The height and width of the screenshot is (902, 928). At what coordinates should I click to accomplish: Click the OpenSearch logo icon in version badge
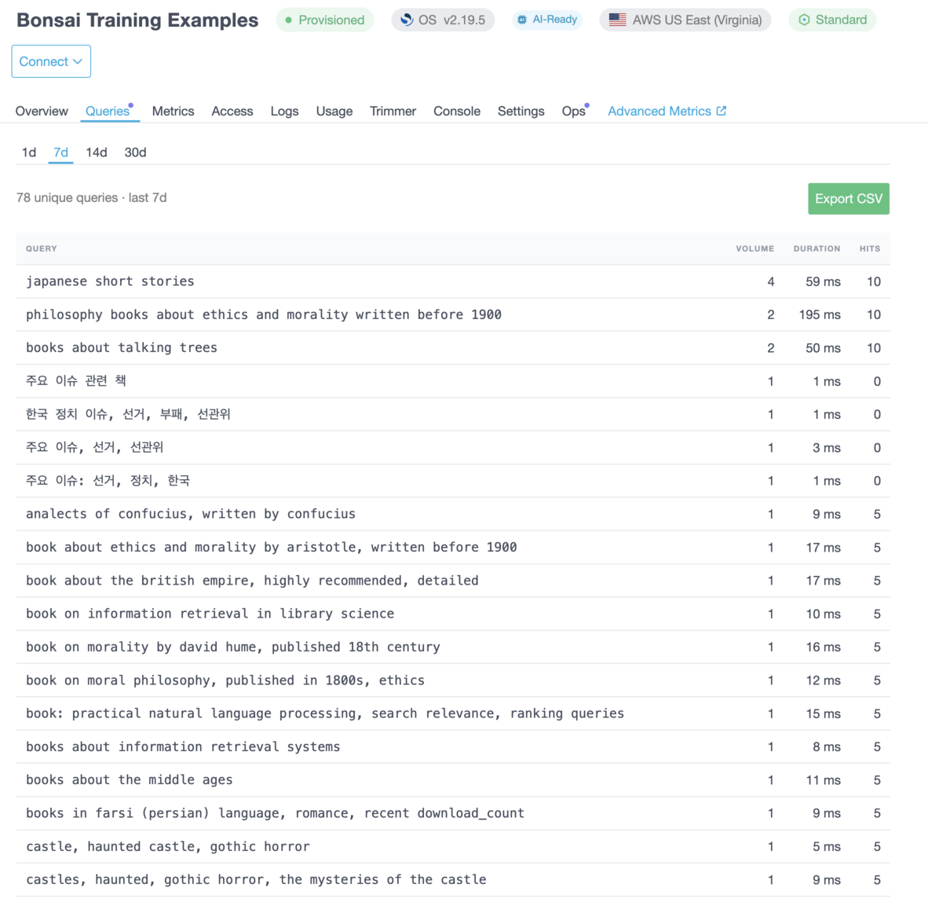coord(407,20)
